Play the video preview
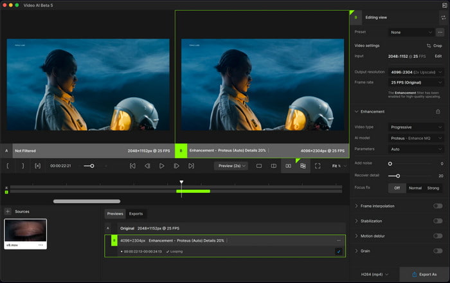 coord(162,166)
